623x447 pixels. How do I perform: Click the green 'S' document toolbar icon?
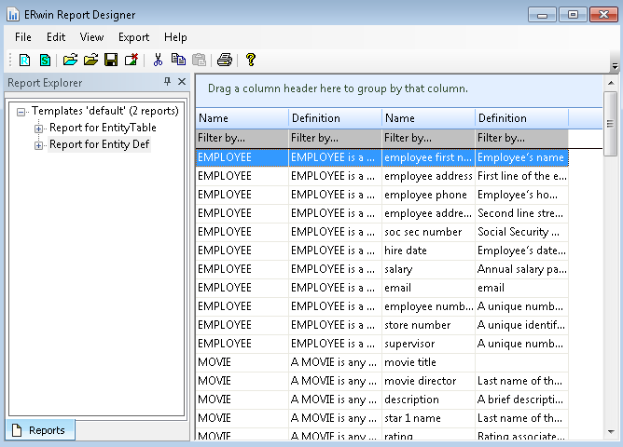[x=45, y=60]
